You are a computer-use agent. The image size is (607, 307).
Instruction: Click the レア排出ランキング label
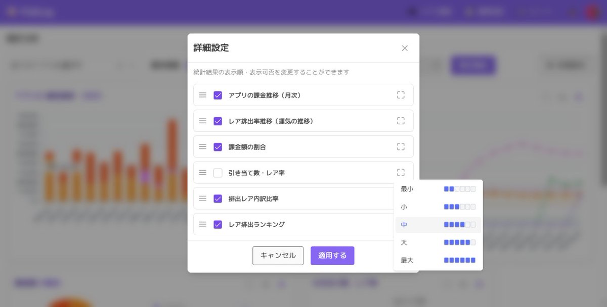click(x=256, y=225)
